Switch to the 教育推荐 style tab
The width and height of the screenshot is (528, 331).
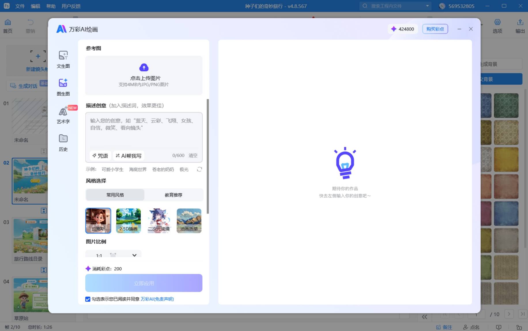[174, 195]
